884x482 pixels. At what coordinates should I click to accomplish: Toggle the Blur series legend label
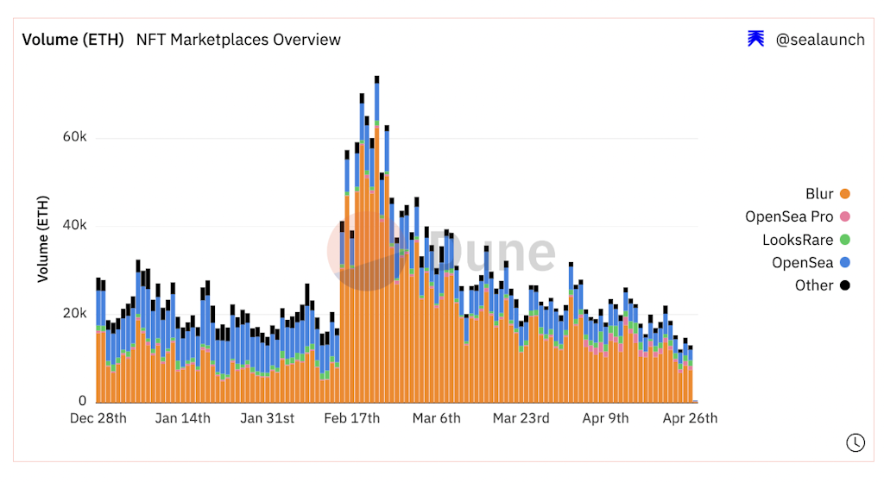819,194
